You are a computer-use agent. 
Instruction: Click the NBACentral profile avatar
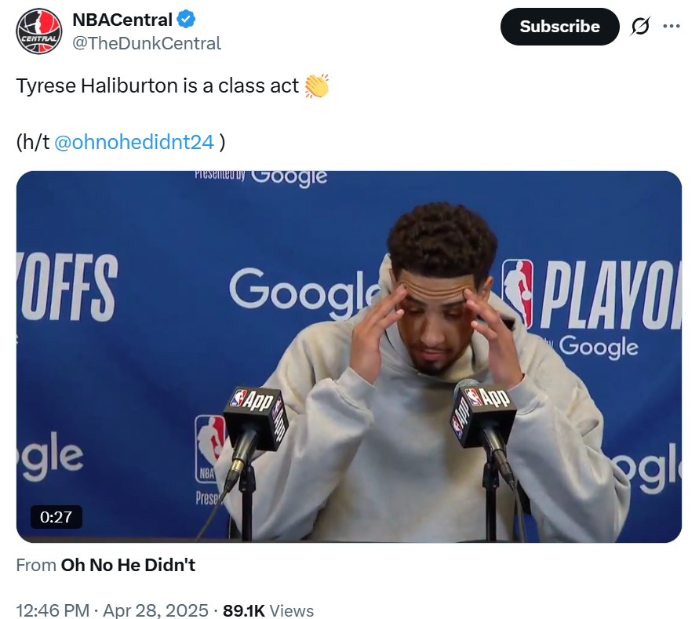coord(39,31)
